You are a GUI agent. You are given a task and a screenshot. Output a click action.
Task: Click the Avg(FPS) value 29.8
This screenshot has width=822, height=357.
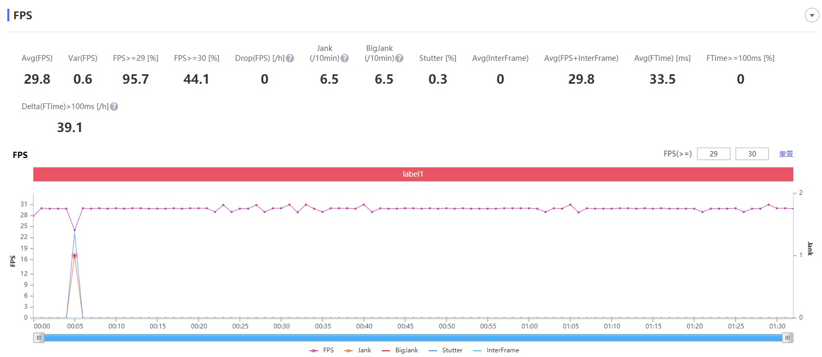pos(37,80)
